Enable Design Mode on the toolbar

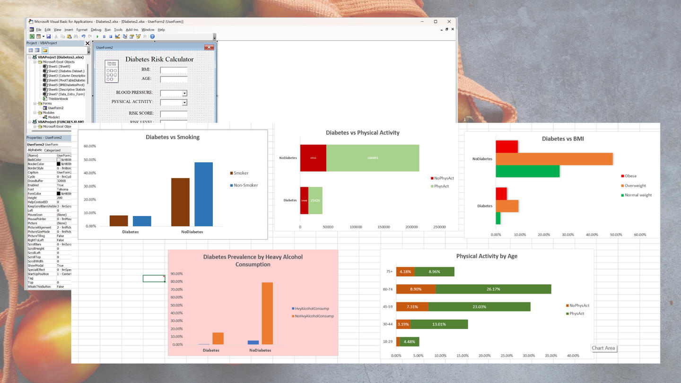click(x=116, y=36)
